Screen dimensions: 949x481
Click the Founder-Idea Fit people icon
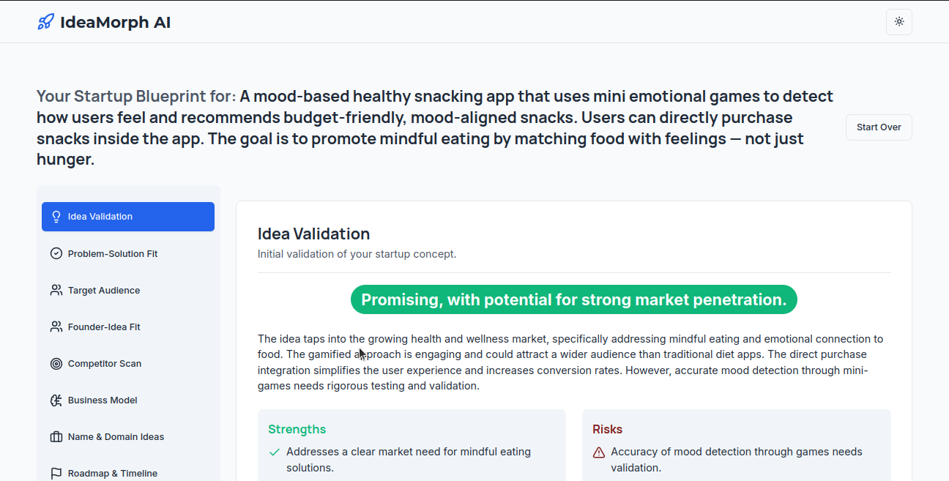[56, 327]
